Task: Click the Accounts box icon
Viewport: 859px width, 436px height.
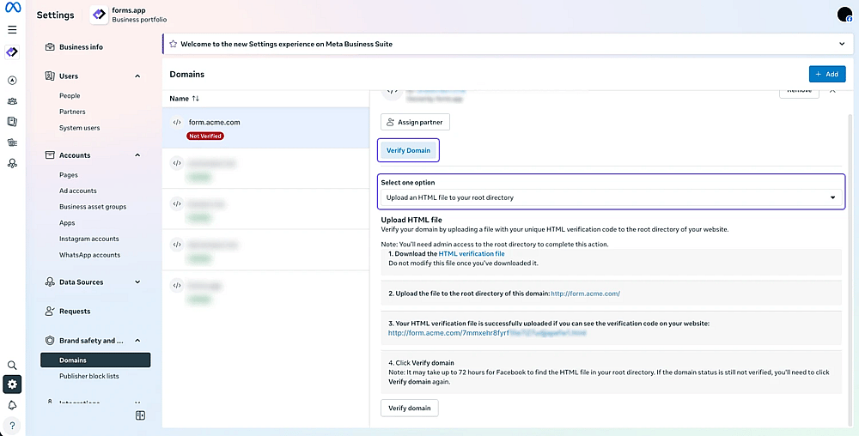Action: coord(50,155)
